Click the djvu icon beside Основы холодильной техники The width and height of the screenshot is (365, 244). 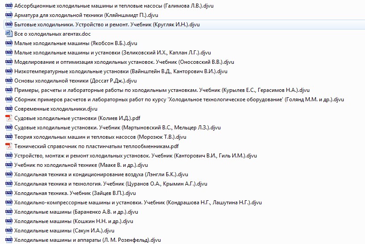coord(9,81)
